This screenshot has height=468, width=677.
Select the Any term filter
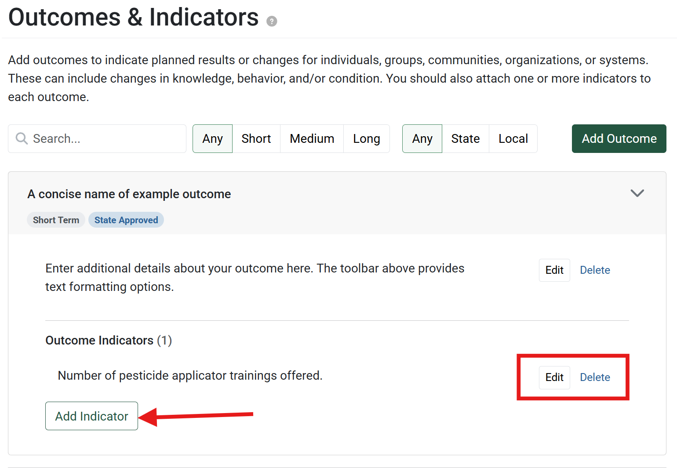coord(212,139)
